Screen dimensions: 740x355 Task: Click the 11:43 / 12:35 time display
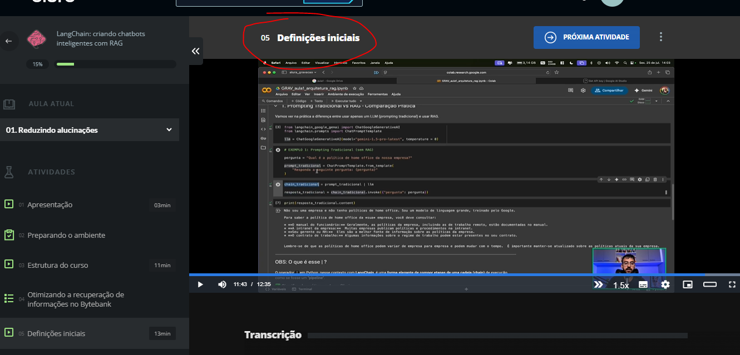click(251, 284)
